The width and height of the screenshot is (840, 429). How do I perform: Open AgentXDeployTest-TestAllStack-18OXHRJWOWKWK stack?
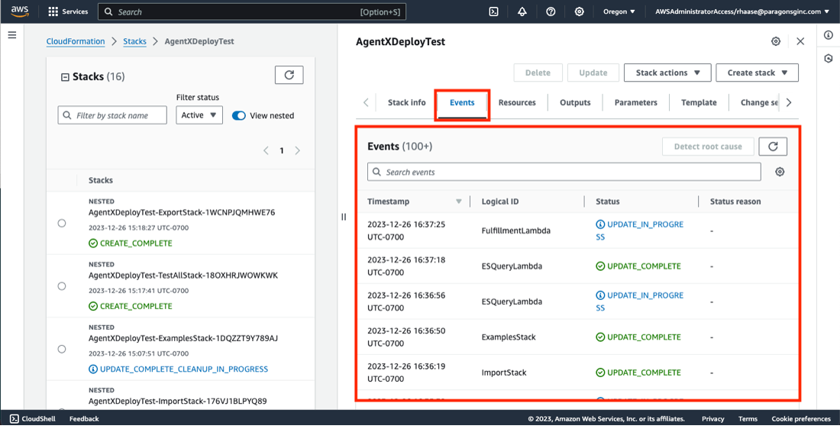[x=183, y=276]
